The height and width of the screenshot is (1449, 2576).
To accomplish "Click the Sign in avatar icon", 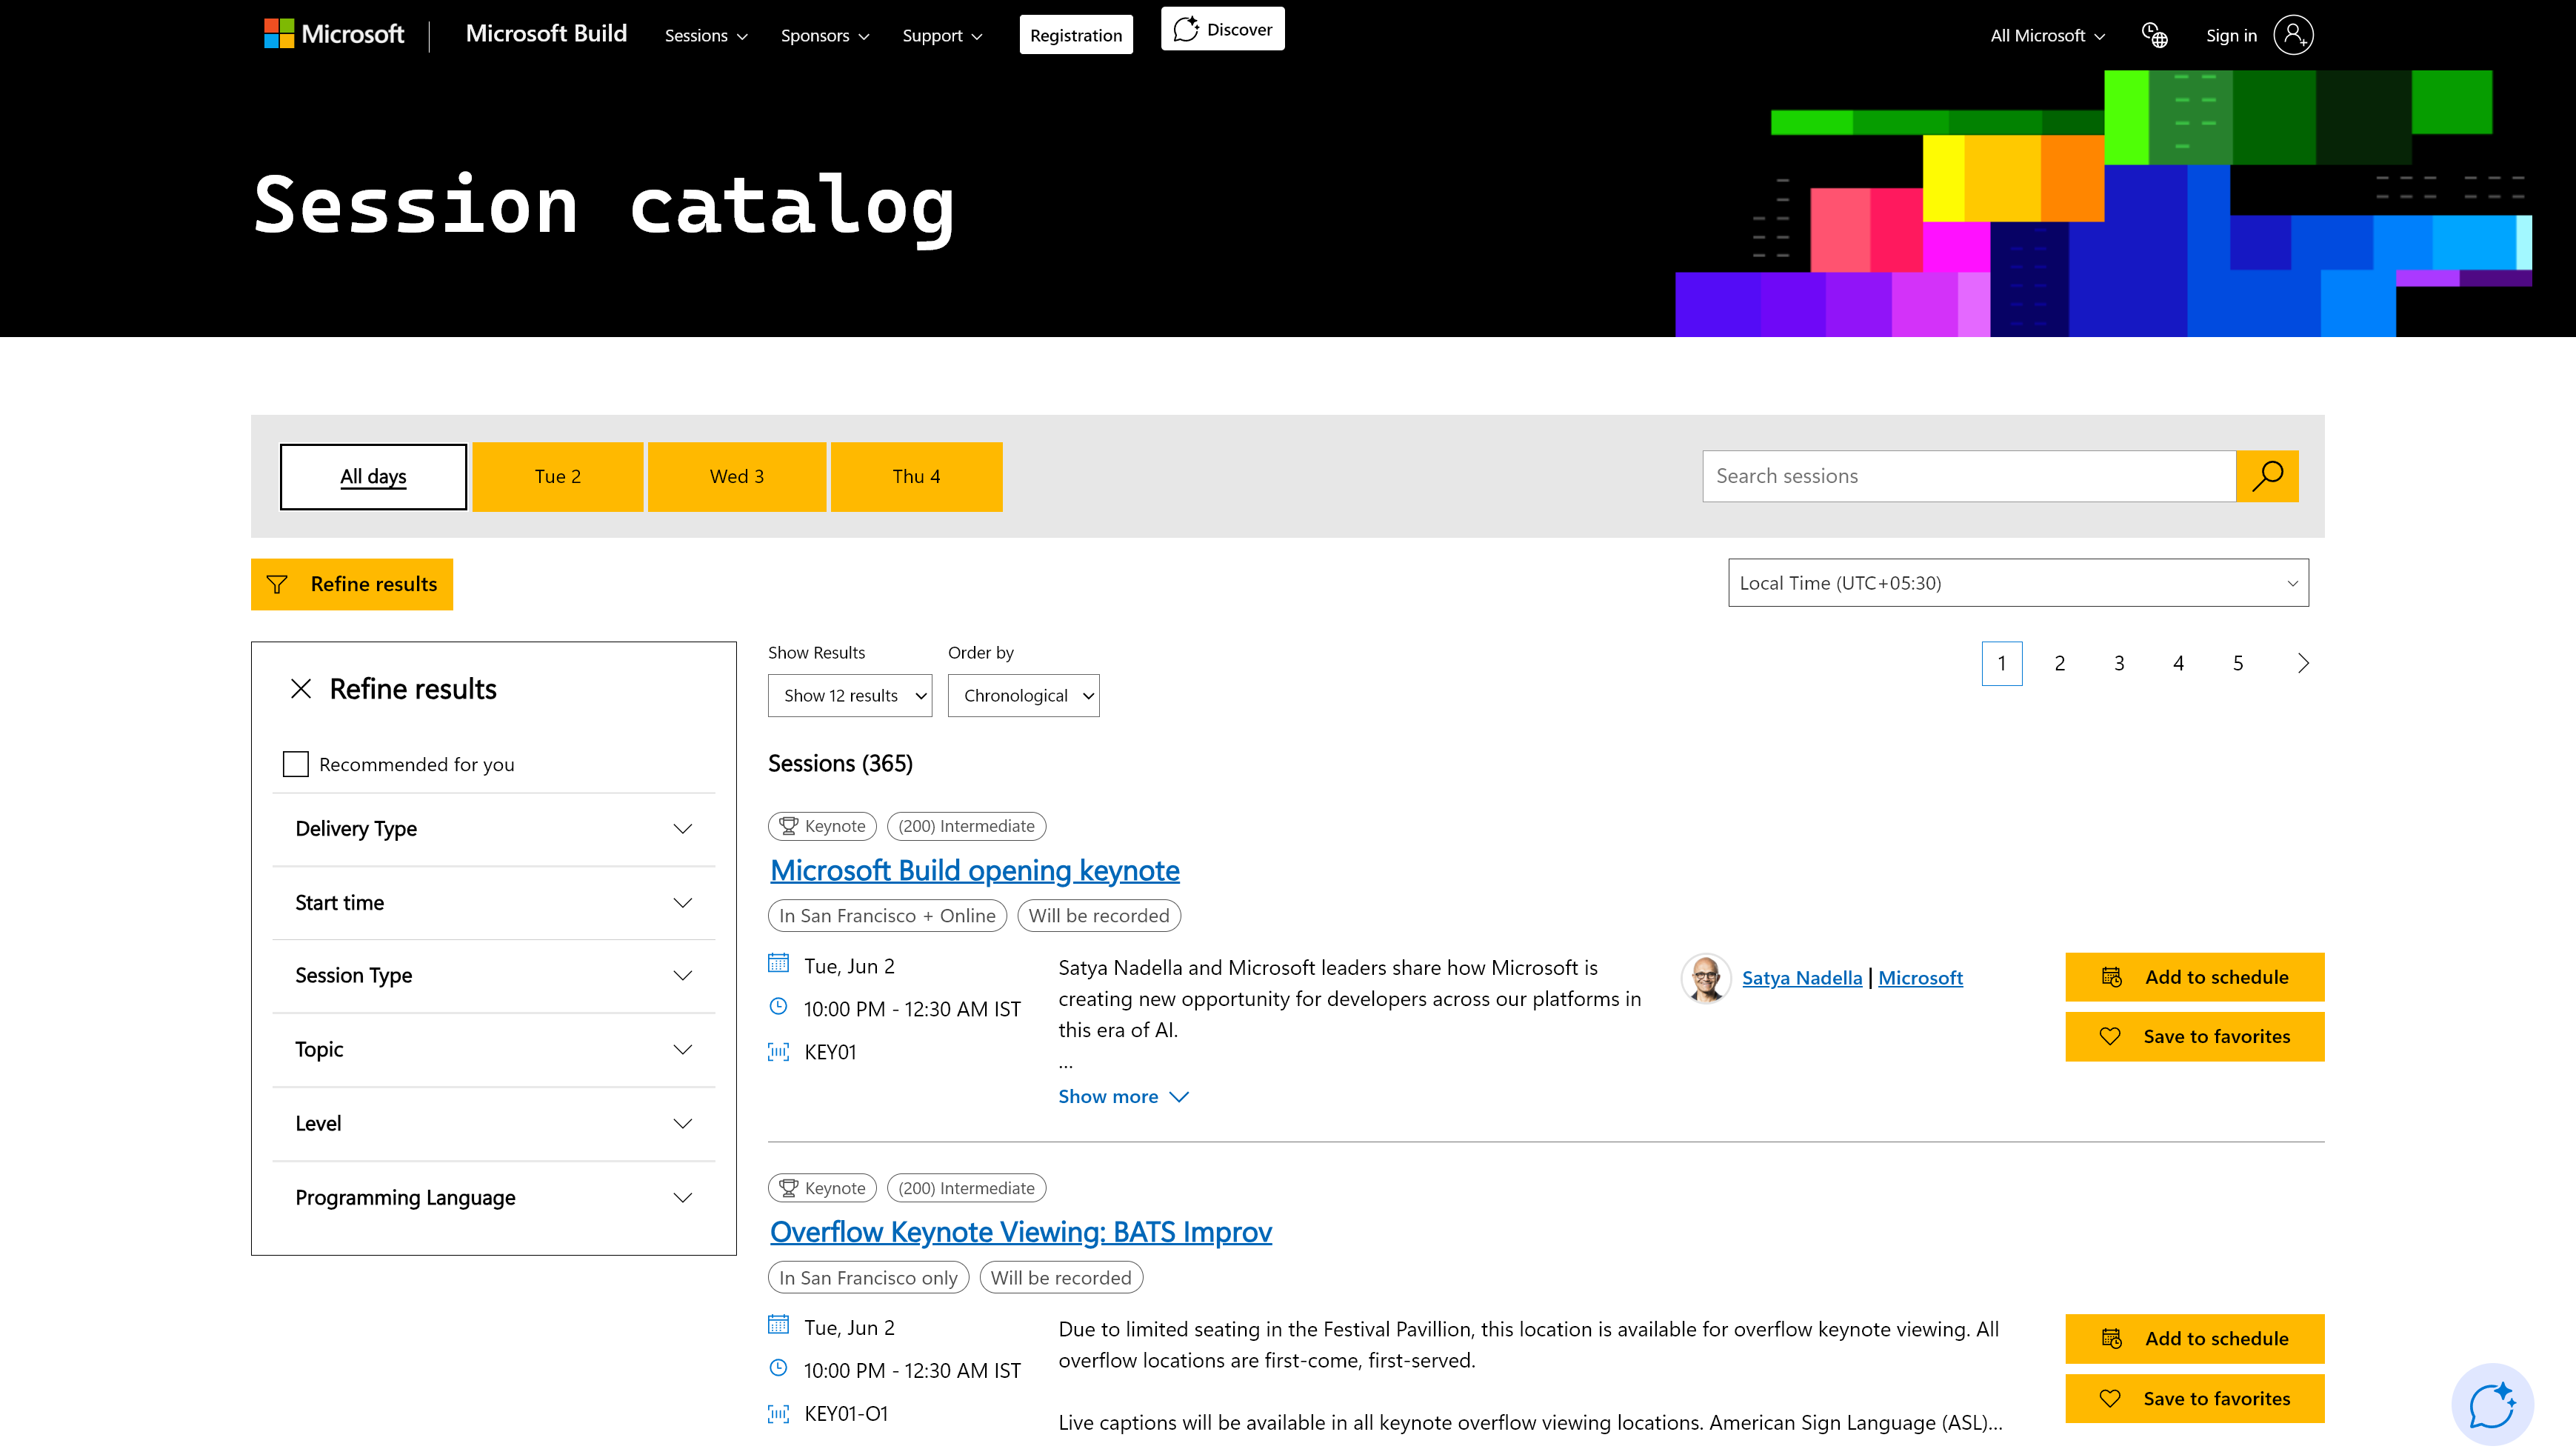I will coord(2293,35).
